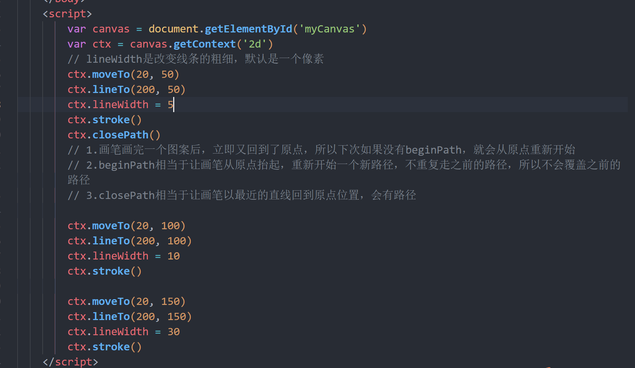
Task: Click ctx.stroke() directly below lineWidth = 30
Action: pyautogui.click(x=105, y=347)
